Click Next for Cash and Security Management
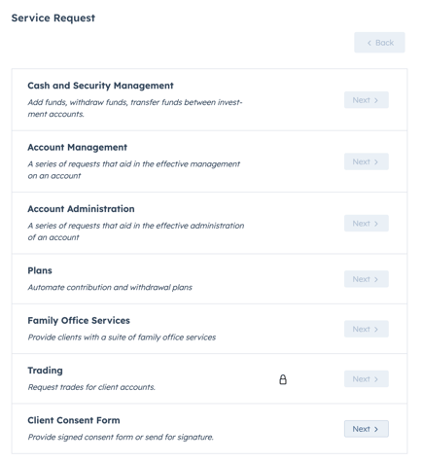This screenshot has width=422, height=462. coord(367,100)
